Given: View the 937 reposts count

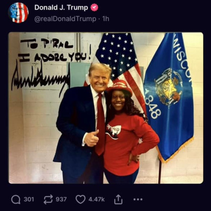Looking at the screenshot, I should click(61, 199).
